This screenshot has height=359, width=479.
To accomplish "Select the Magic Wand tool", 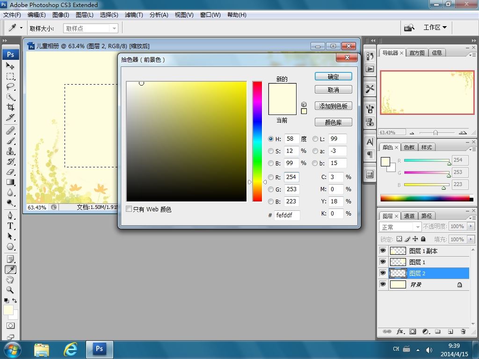I will click(10, 97).
